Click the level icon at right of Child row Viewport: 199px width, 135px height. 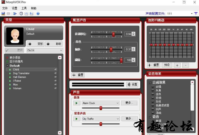(x=55, y=70)
